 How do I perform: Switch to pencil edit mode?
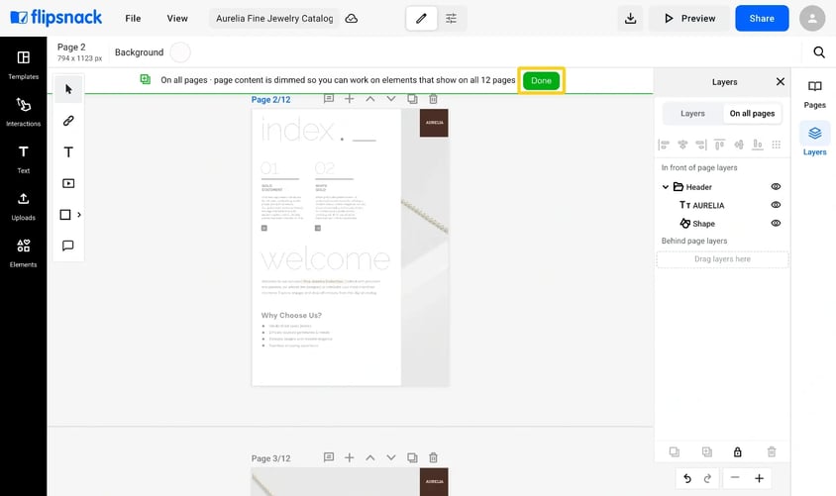(421, 19)
